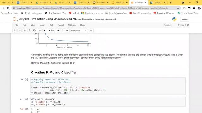The width and height of the screenshot is (202, 113).
Task: Open the Insert menu
Action: [42, 25]
